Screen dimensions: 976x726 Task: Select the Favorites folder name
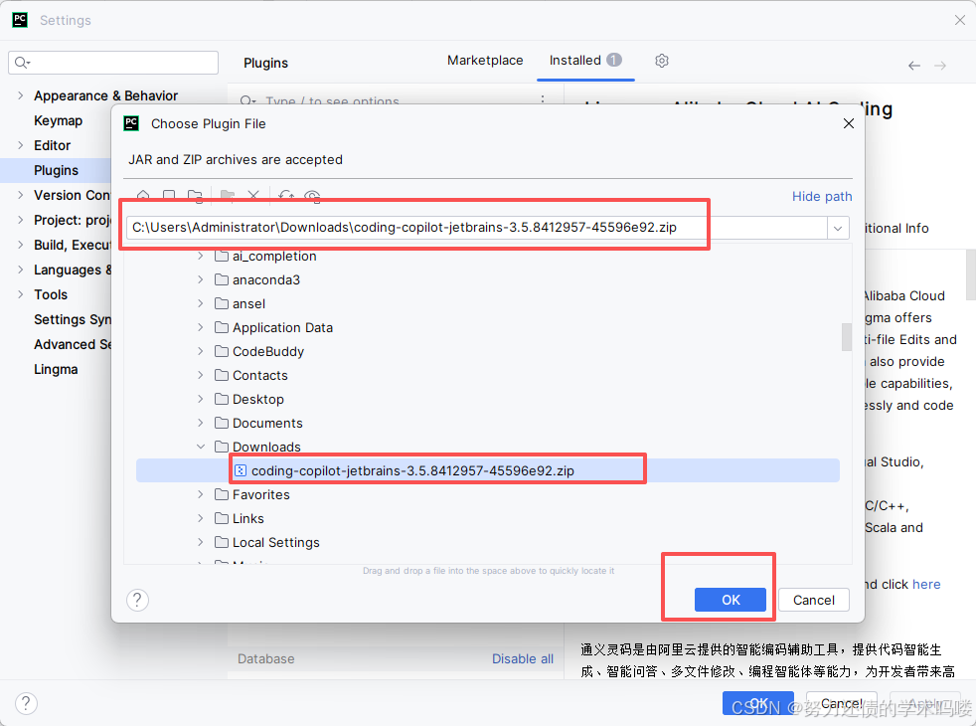pos(260,495)
